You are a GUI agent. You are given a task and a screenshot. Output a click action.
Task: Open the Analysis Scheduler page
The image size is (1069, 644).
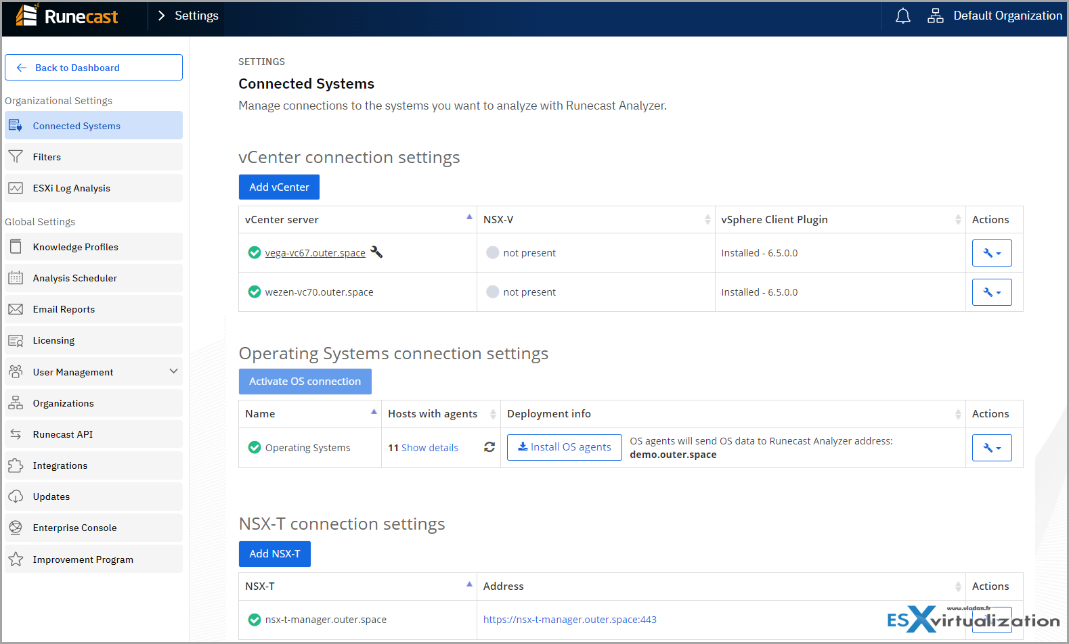[x=93, y=278]
